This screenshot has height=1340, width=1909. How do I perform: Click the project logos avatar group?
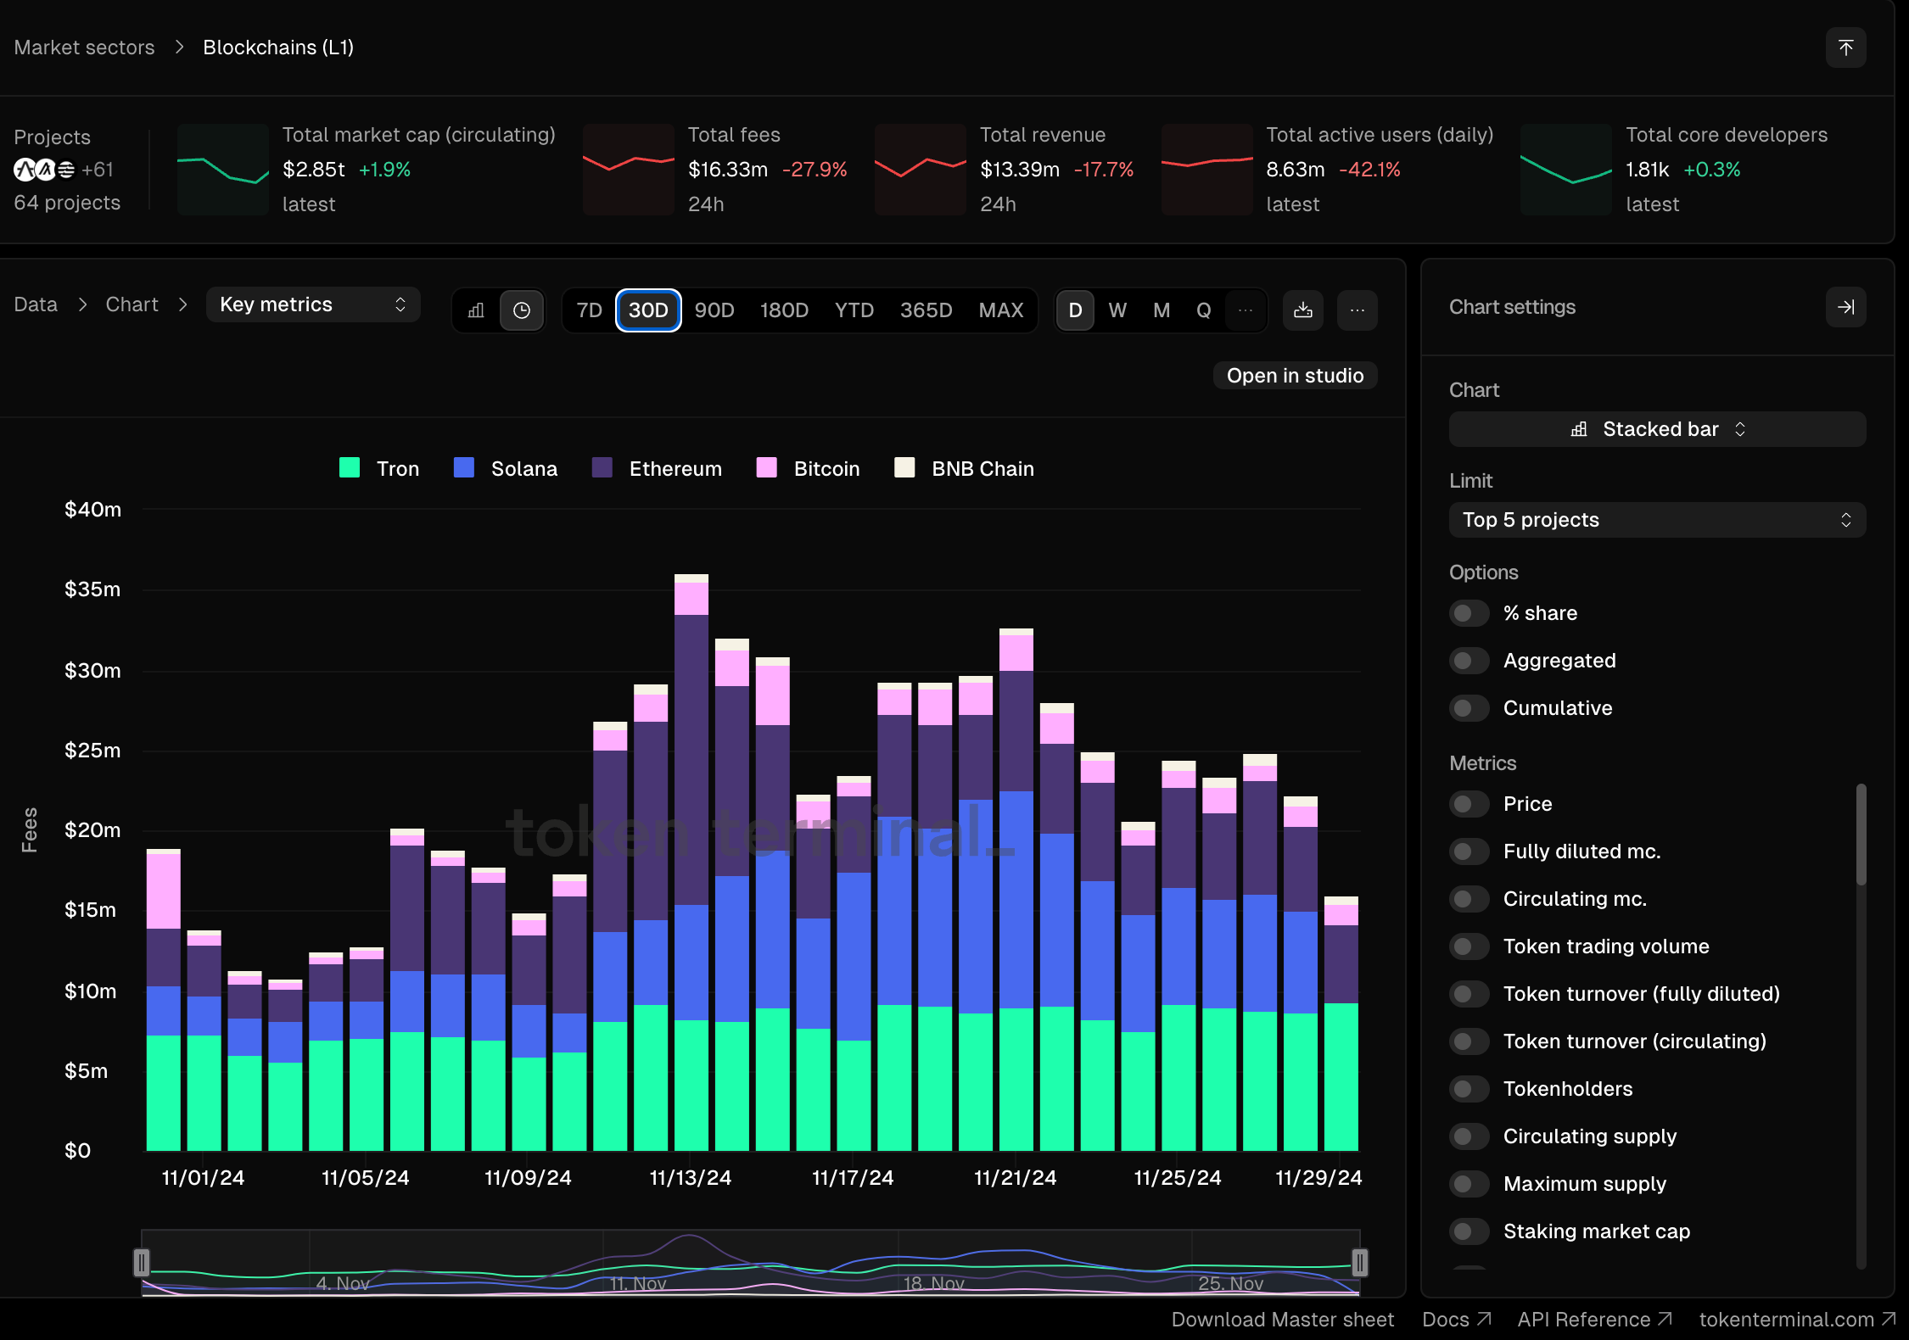coord(44,170)
